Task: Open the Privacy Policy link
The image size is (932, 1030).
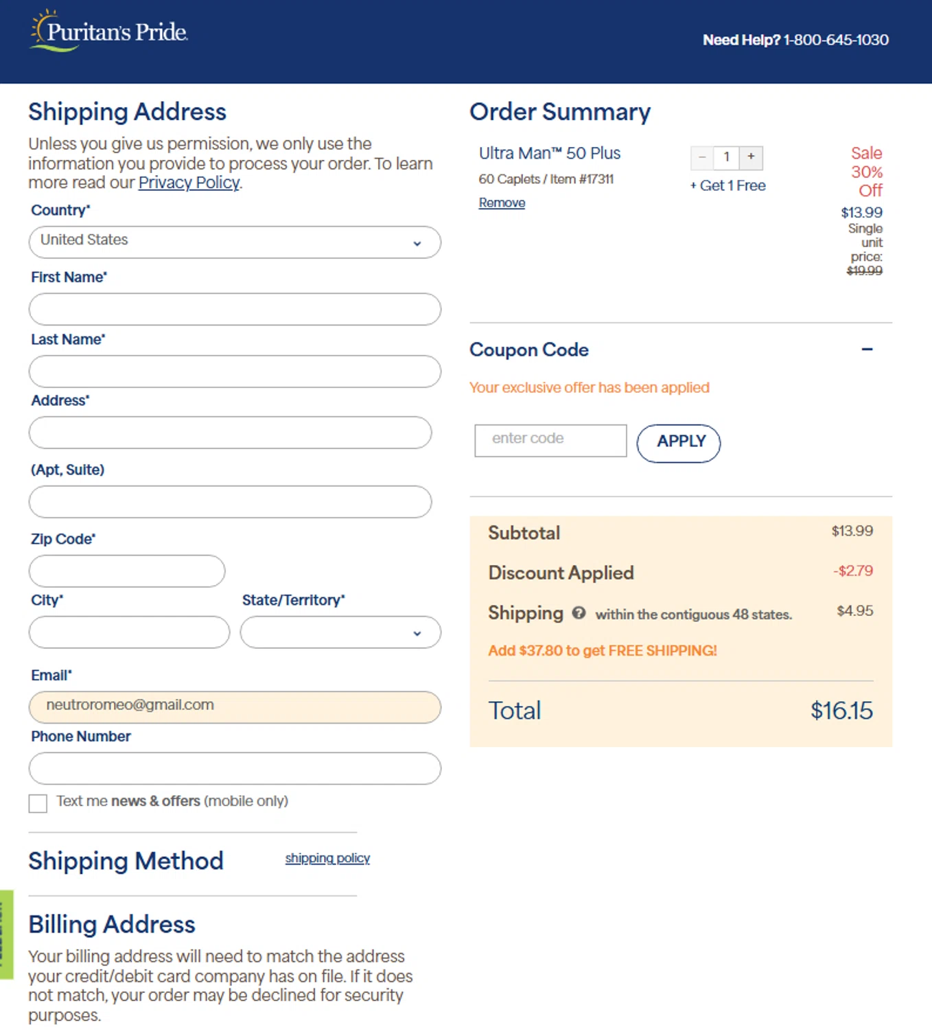Action: click(189, 183)
